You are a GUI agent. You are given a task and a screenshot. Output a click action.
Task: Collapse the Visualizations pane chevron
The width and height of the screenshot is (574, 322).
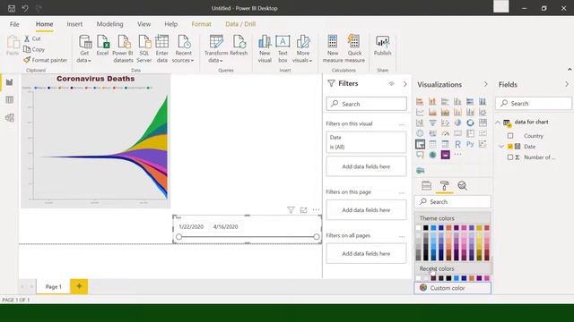click(486, 84)
